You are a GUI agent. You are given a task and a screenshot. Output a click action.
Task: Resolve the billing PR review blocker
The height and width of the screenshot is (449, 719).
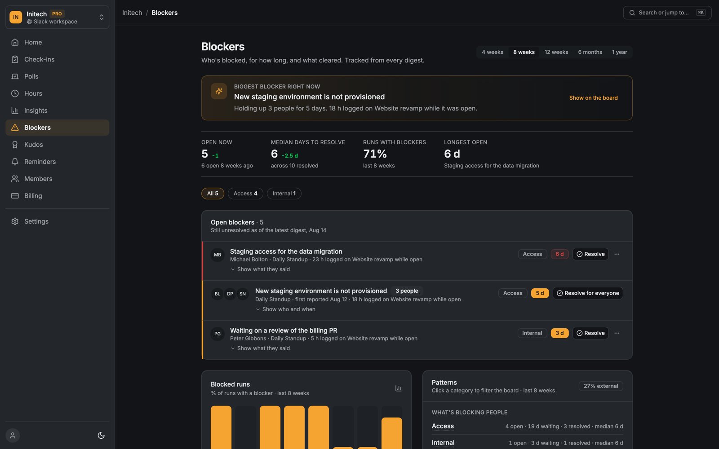(x=590, y=333)
